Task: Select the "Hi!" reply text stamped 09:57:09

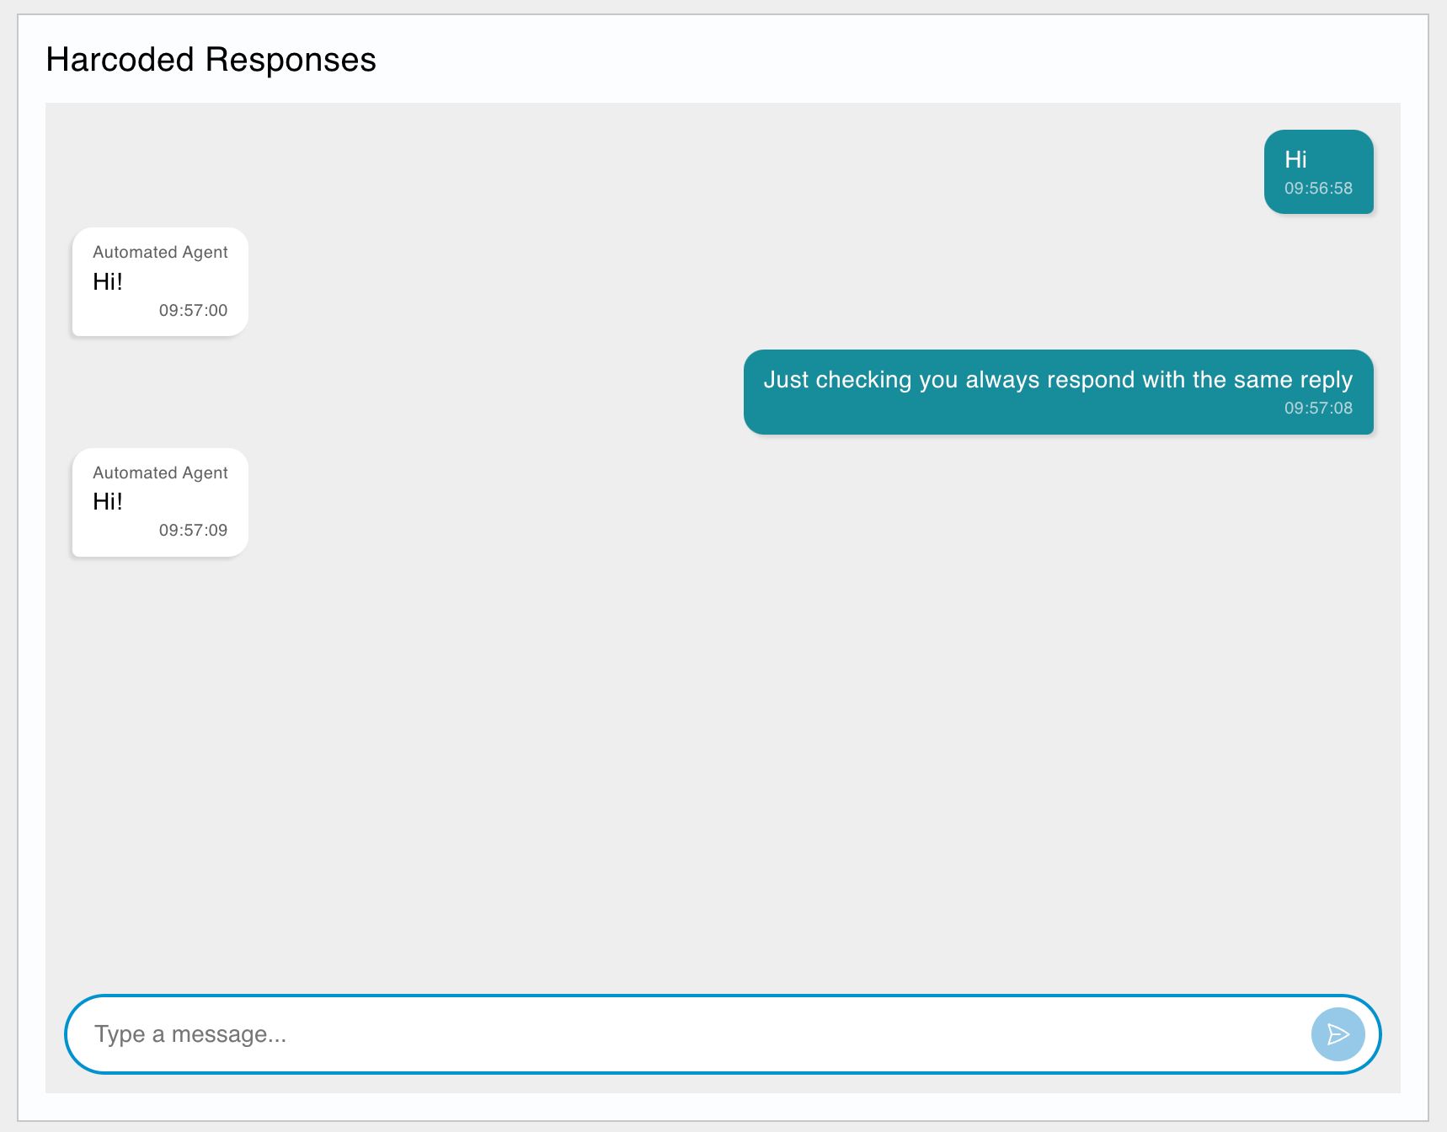Action: click(x=108, y=501)
